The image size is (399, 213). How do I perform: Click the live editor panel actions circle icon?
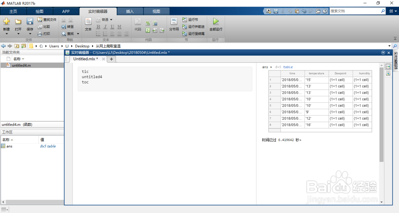[x=383, y=53]
